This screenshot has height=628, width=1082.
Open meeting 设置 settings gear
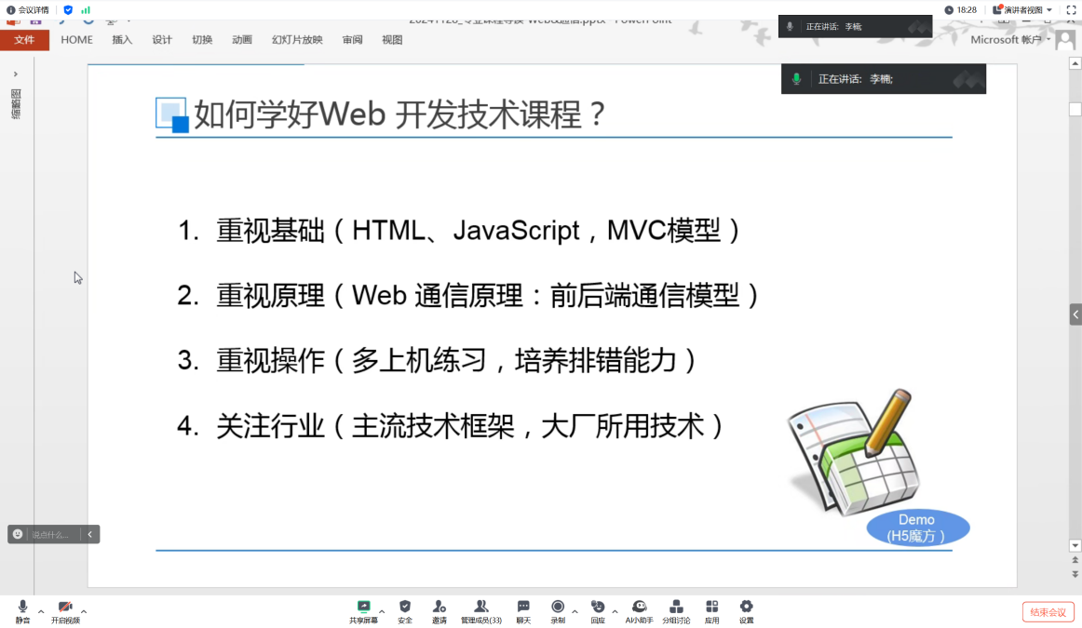tap(746, 608)
